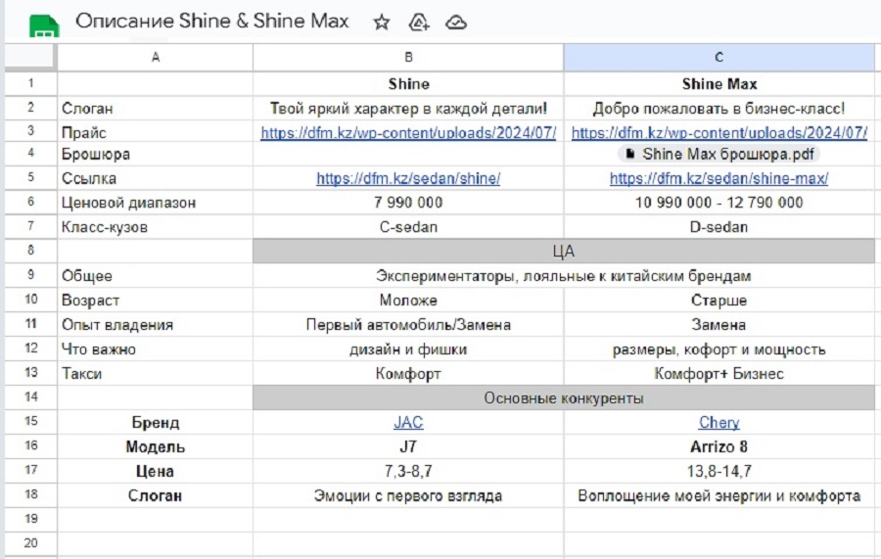This screenshot has width=881, height=559.
Task: Rename the document title Описание Shine & Shine Max
Action: pos(211,22)
